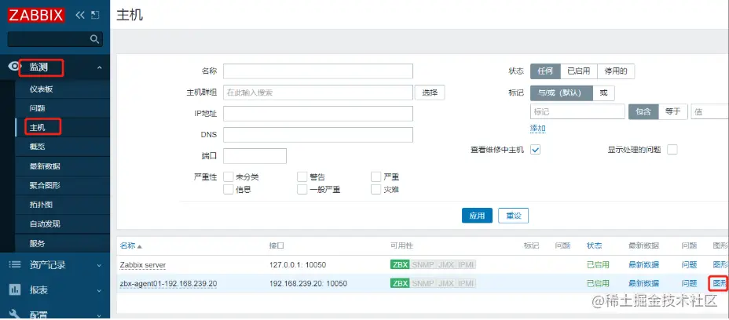This screenshot has height=320, width=729.
Task: Check the 警告 severity checkbox
Action: (x=302, y=177)
